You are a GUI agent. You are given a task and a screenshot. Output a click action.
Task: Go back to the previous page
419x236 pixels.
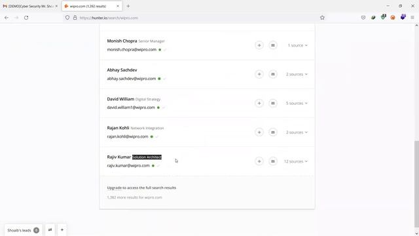(7, 18)
